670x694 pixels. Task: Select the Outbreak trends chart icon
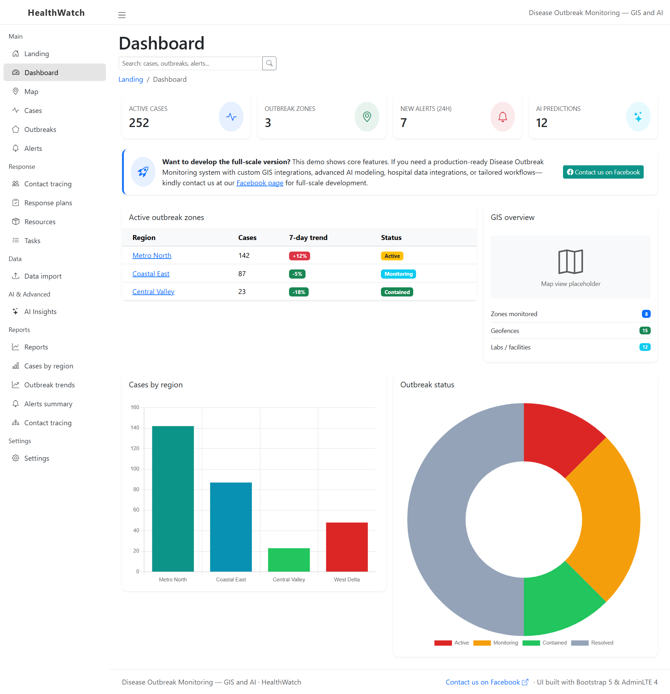tap(15, 385)
